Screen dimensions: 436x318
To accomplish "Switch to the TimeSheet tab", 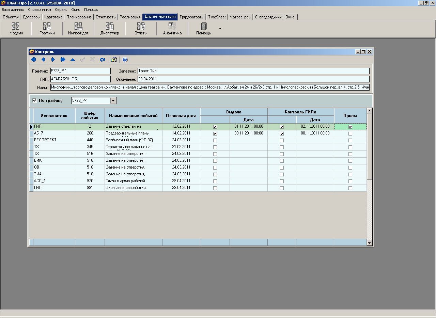I will [x=217, y=17].
